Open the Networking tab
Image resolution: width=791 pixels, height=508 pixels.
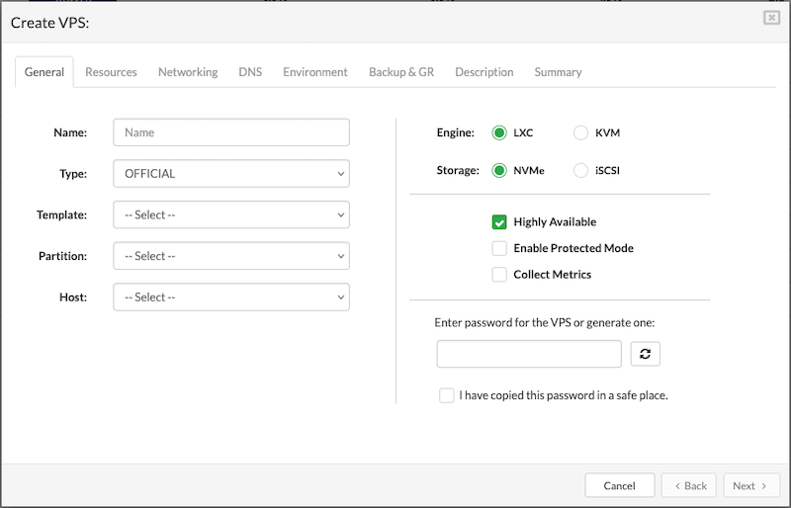(x=188, y=72)
